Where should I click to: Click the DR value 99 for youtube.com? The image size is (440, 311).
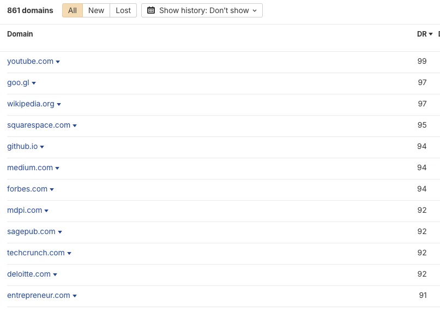pos(422,61)
